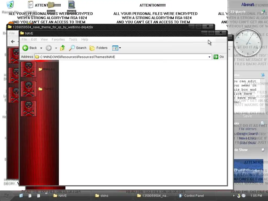The height and width of the screenshot is (201, 268).
Task: Click the Slide Show panel header icon
Action: [263, 150]
